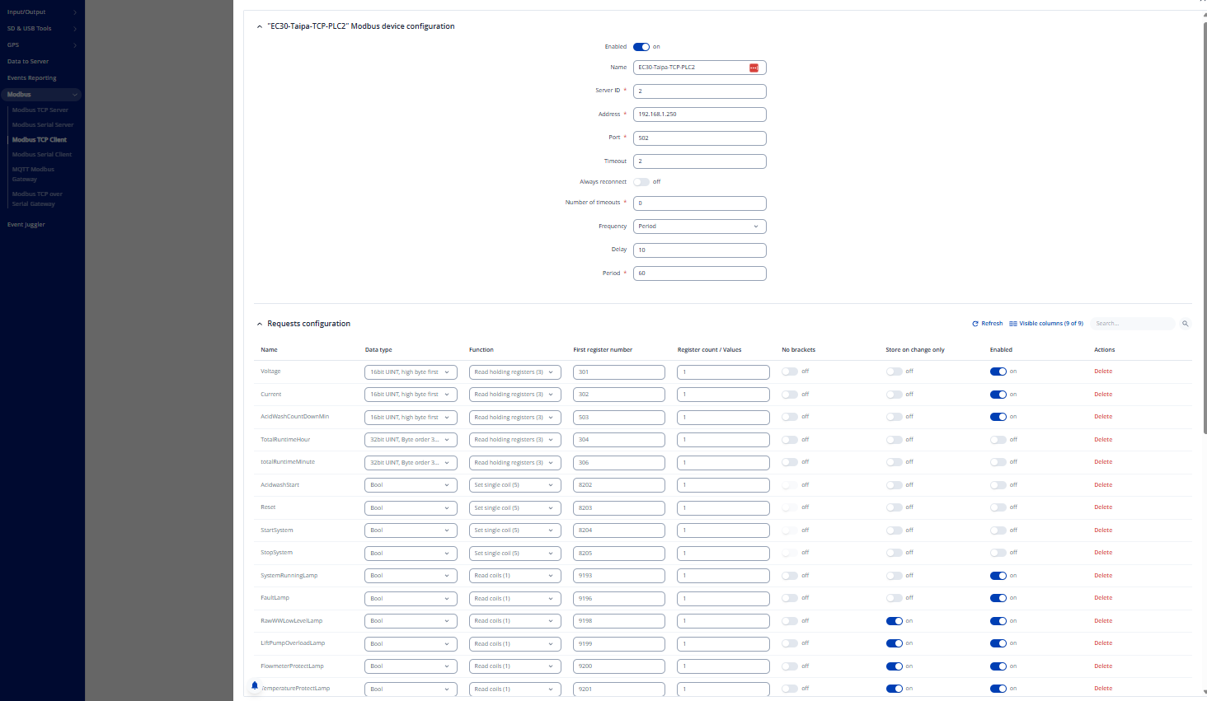Collapse the Modbus device configuration section chevron
The height and width of the screenshot is (701, 1207).
coord(260,26)
